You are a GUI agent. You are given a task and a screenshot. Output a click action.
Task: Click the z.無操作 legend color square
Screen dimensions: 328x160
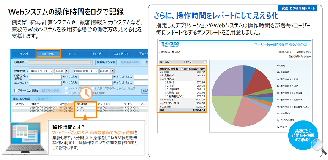pos(277,127)
